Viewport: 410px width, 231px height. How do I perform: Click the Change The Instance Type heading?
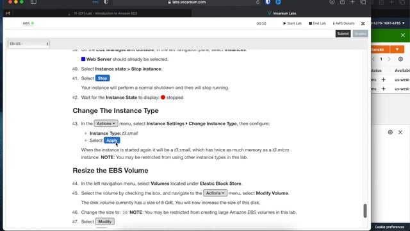[115, 110]
